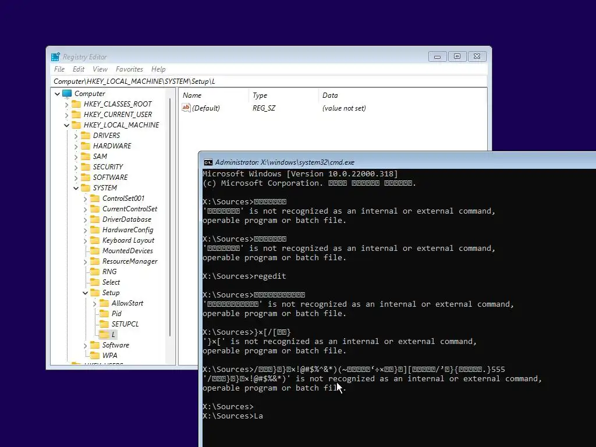Viewport: 596px width, 447px height.
Task: Open the Favorites menu in Registry Editor
Action: pyautogui.click(x=129, y=69)
